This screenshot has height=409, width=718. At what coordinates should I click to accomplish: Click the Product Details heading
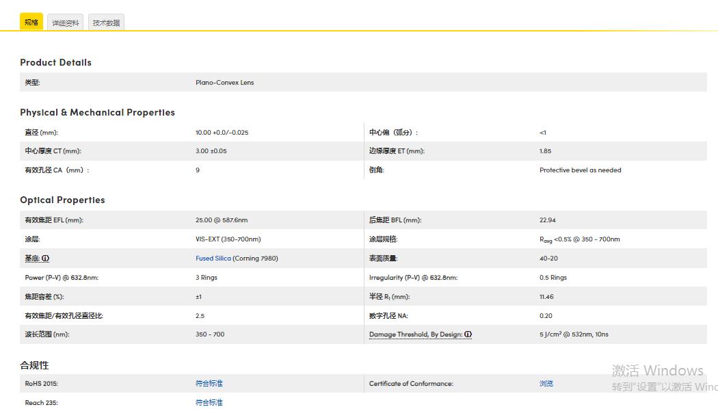pyautogui.click(x=55, y=62)
